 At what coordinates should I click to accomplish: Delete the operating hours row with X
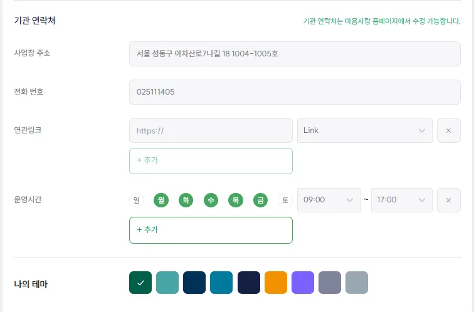pos(448,200)
